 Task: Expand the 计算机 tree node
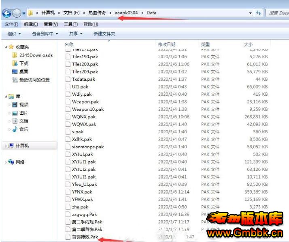click(6, 146)
